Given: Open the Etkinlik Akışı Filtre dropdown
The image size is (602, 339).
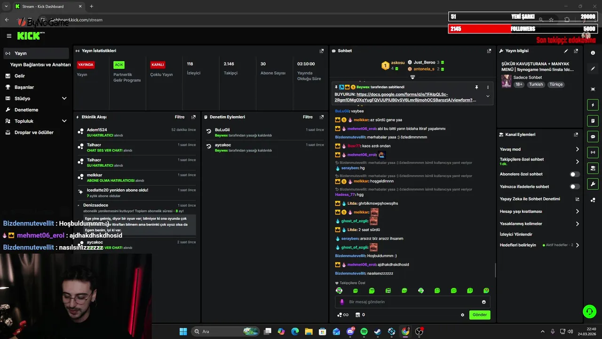Looking at the screenshot, I should point(180,117).
